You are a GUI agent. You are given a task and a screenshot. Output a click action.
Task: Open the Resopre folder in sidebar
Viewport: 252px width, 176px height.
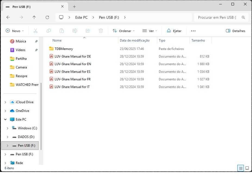pos(21,76)
